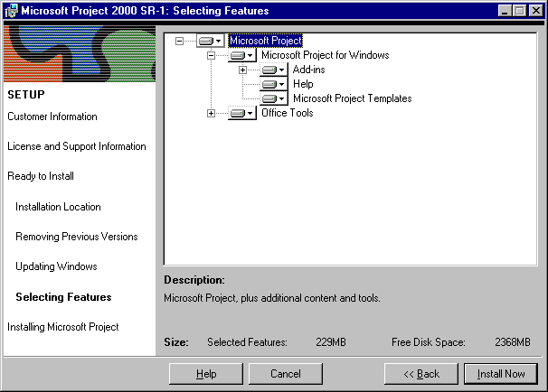Click Installing Microsoft Project step
This screenshot has height=392, width=548.
[x=63, y=327]
